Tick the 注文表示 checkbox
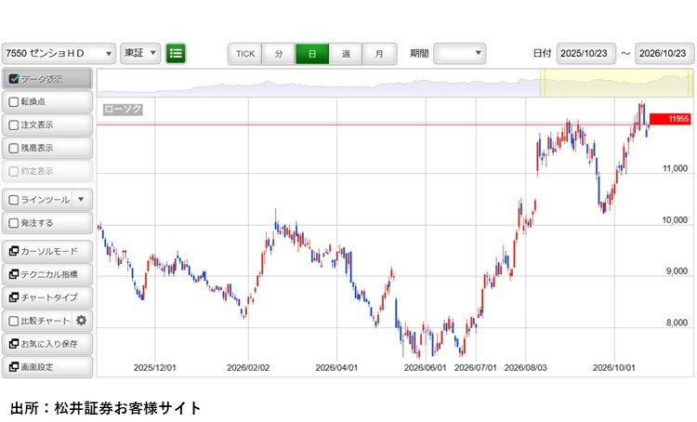Image resolution: width=697 pixels, height=422 pixels. [x=14, y=125]
